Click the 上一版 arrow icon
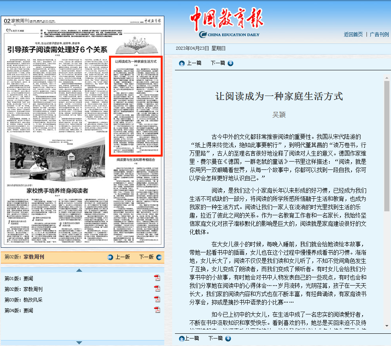 coord(110,257)
